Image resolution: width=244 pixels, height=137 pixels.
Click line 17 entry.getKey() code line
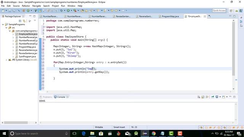point(84,72)
